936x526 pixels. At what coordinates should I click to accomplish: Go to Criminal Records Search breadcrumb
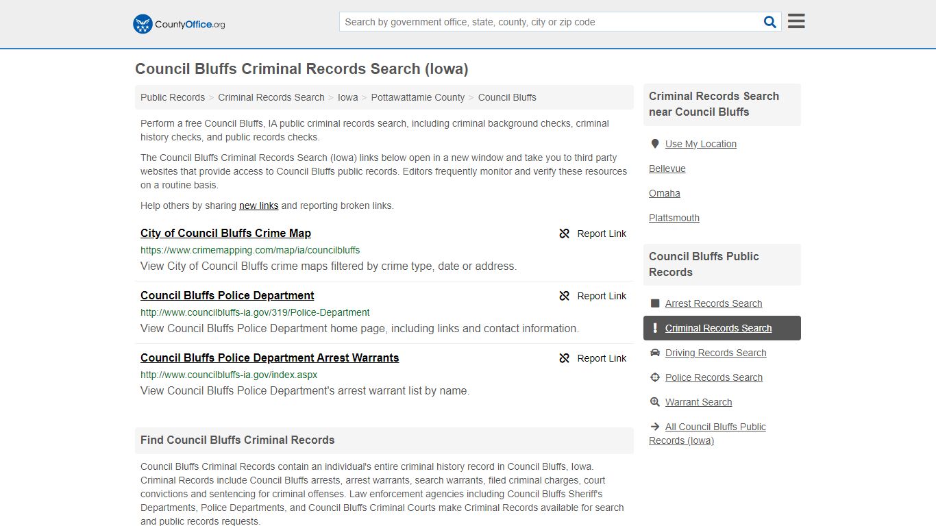point(271,97)
